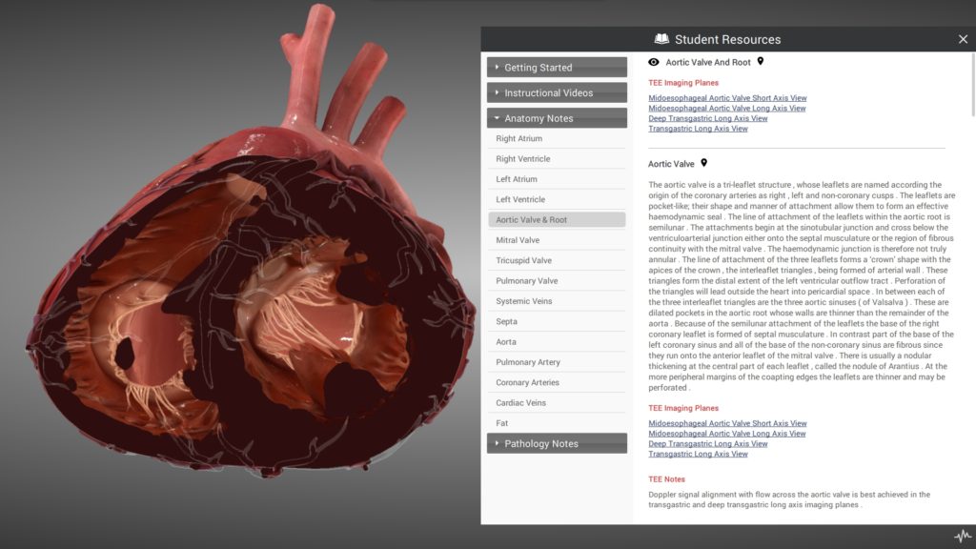Select Coronary Arteries in anatomy list
Viewport: 976px width, 549px height.
point(527,382)
